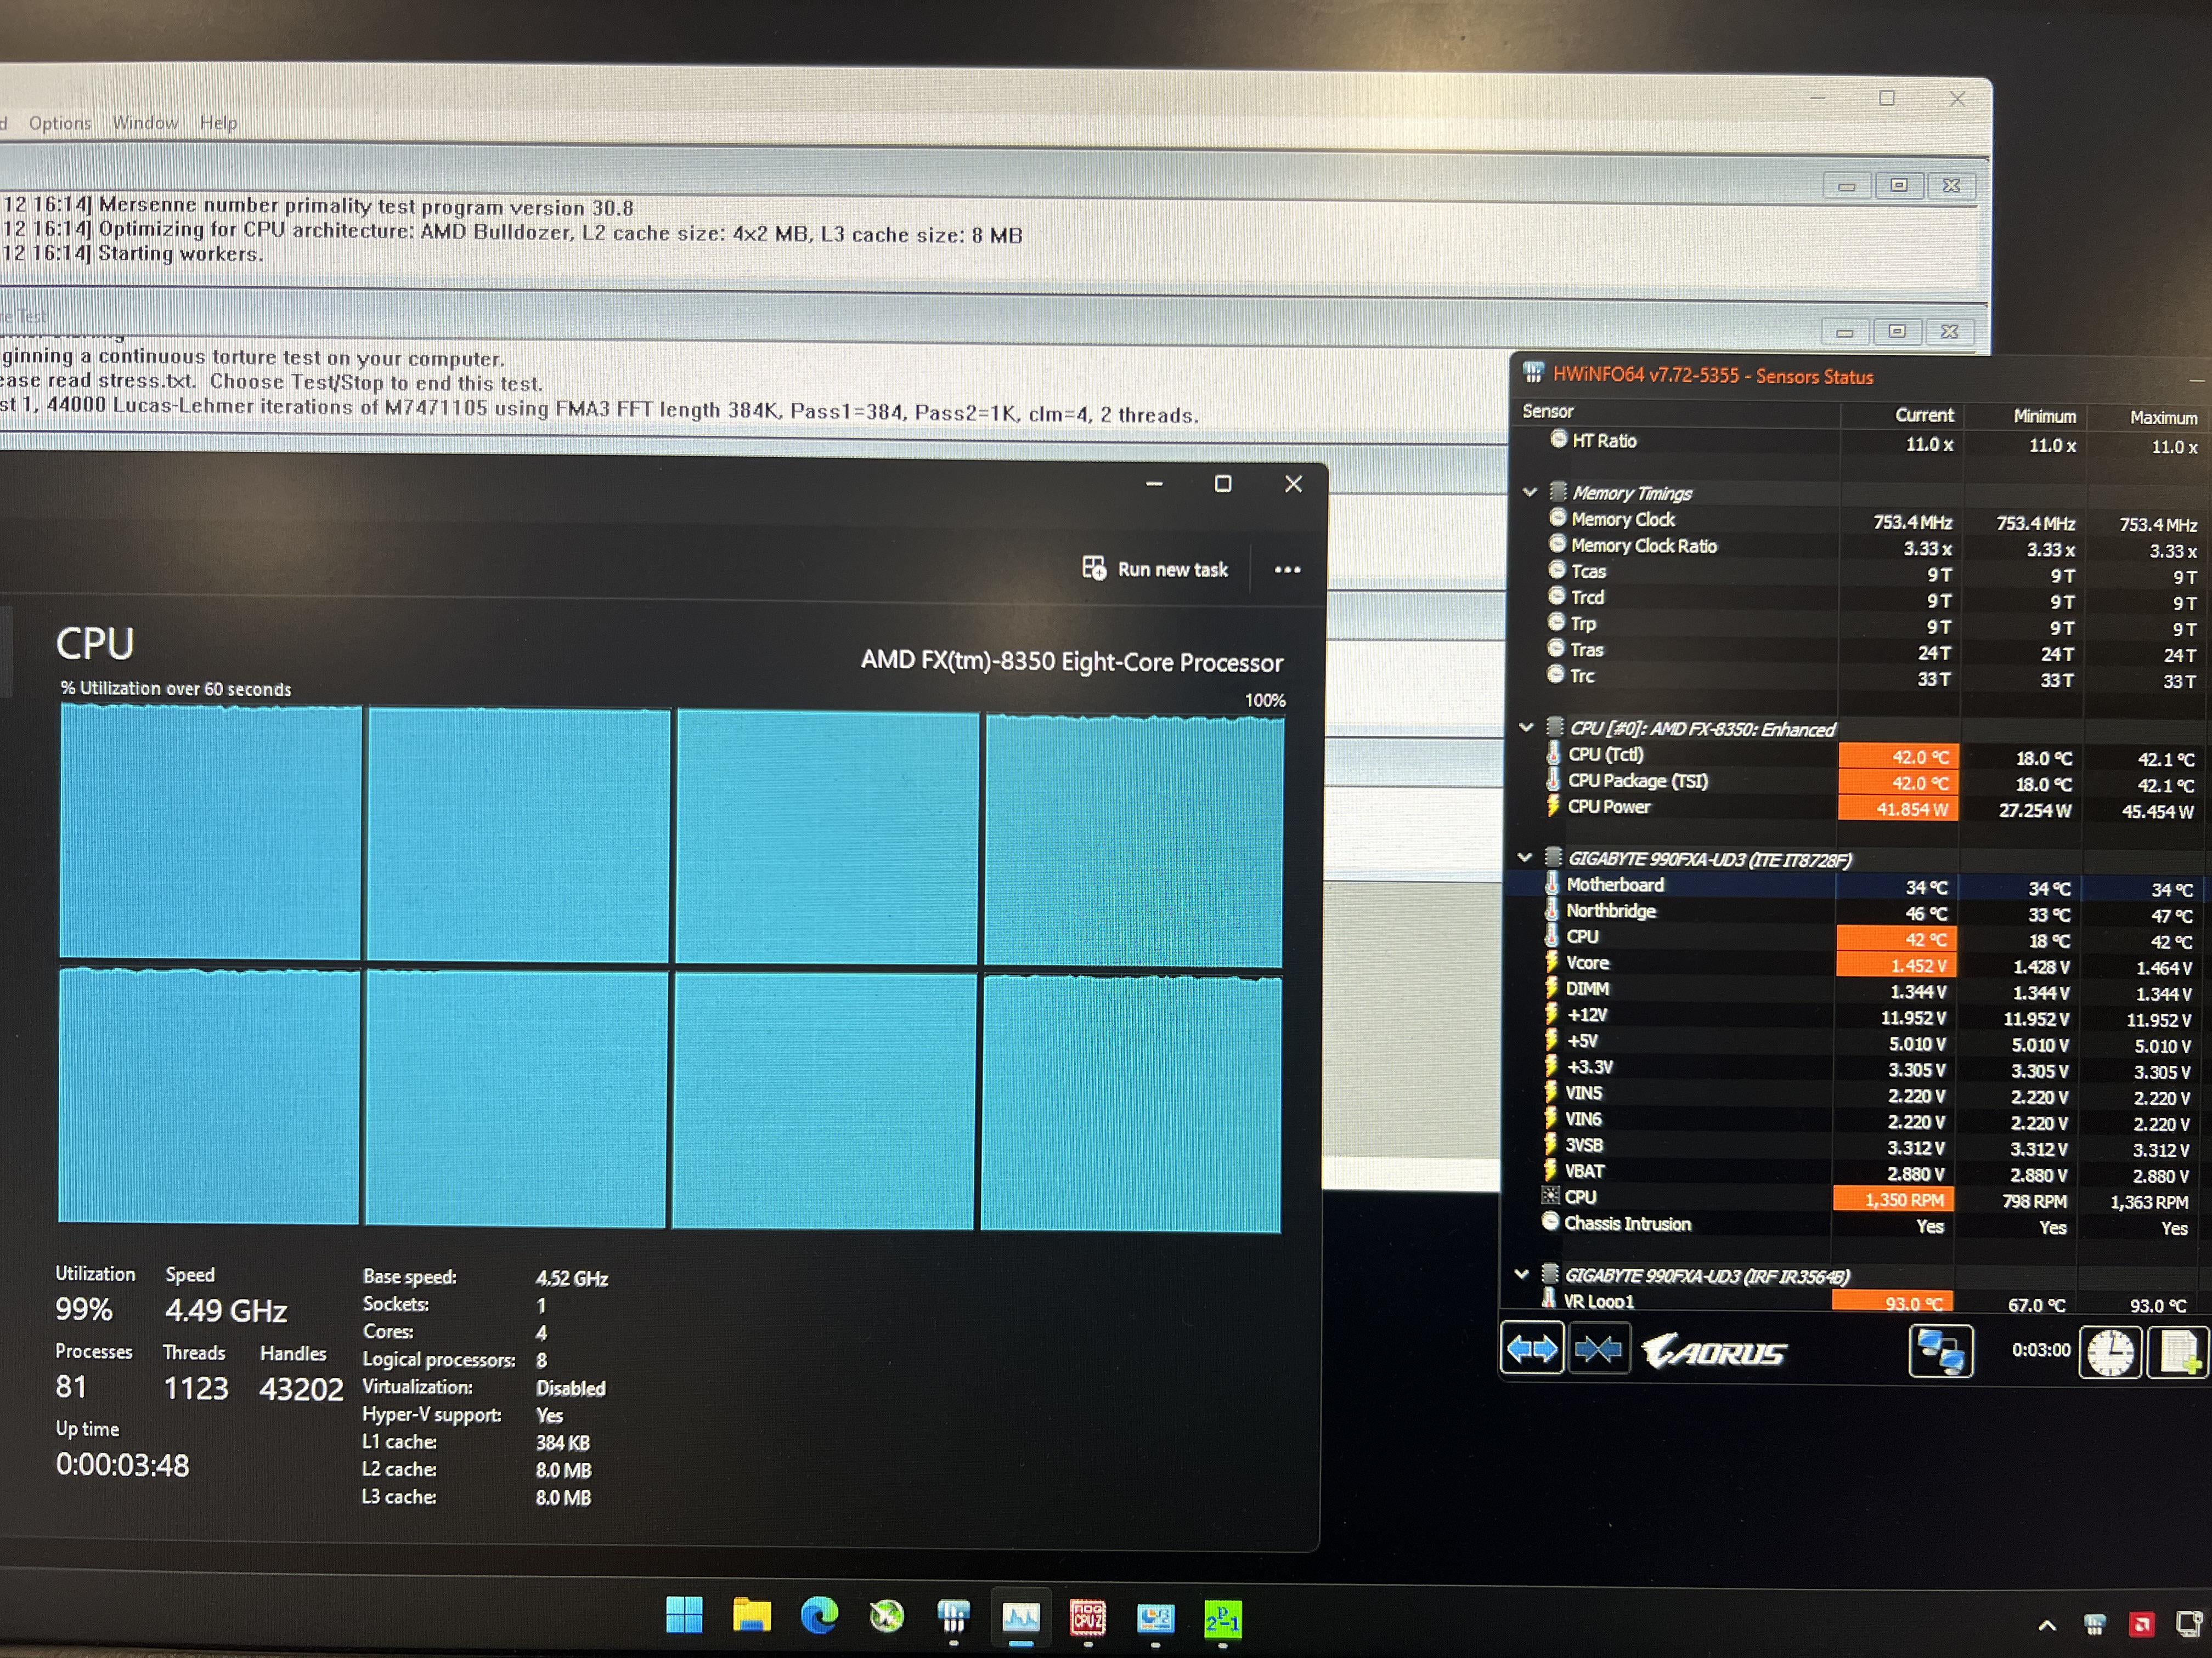The width and height of the screenshot is (2212, 1658).
Task: Click the HWiNFO64 title bar icon
Action: point(1533,374)
